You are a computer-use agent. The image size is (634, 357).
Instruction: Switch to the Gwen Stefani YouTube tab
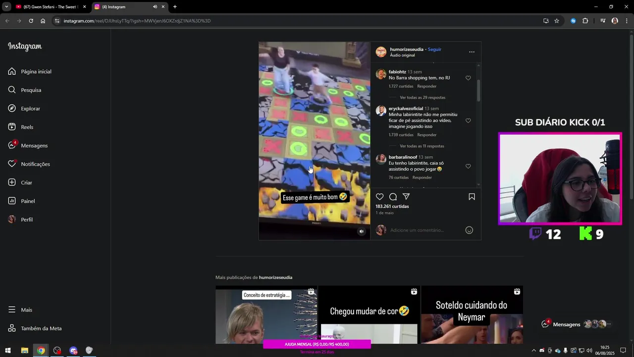51,7
